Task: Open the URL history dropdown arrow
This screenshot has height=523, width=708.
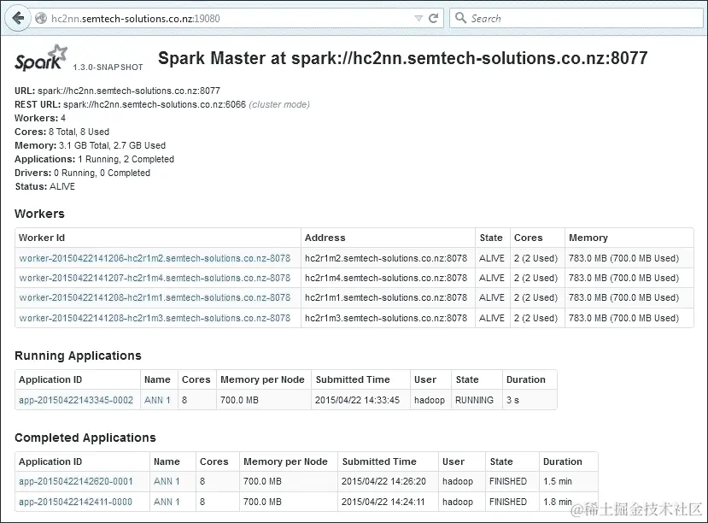Action: 418,19
